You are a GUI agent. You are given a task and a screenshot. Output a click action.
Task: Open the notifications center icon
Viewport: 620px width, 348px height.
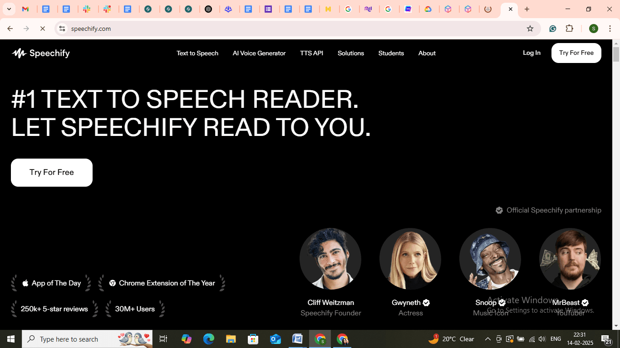[x=606, y=339]
